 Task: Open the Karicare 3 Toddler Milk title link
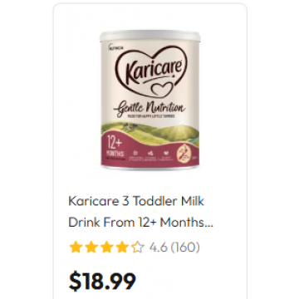point(136,201)
